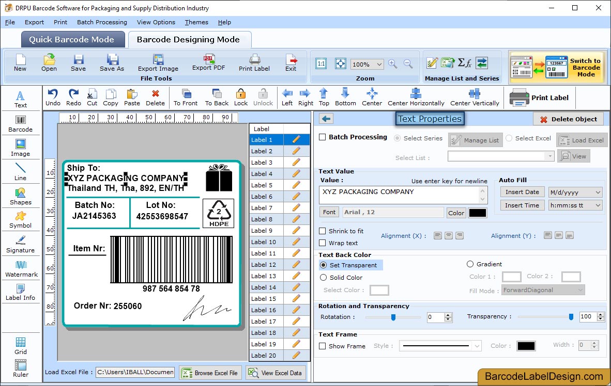611x386 pixels.
Task: Click Export PDF in File Tools
Action: (x=208, y=62)
